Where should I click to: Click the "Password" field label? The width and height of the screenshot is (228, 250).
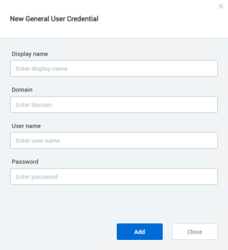tap(25, 162)
